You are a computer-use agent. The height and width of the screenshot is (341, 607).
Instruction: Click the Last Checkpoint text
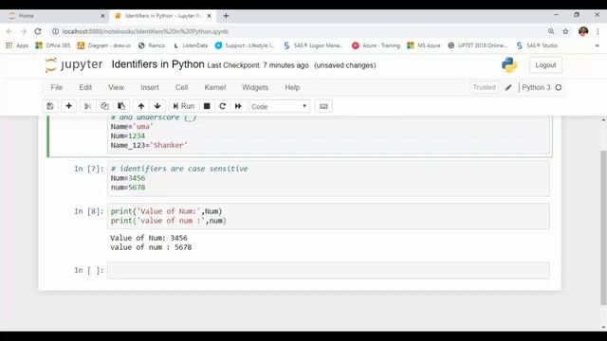click(x=258, y=65)
